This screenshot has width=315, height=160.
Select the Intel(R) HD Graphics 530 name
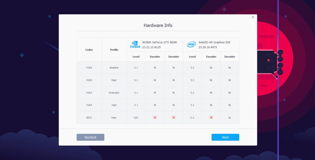tap(214, 42)
